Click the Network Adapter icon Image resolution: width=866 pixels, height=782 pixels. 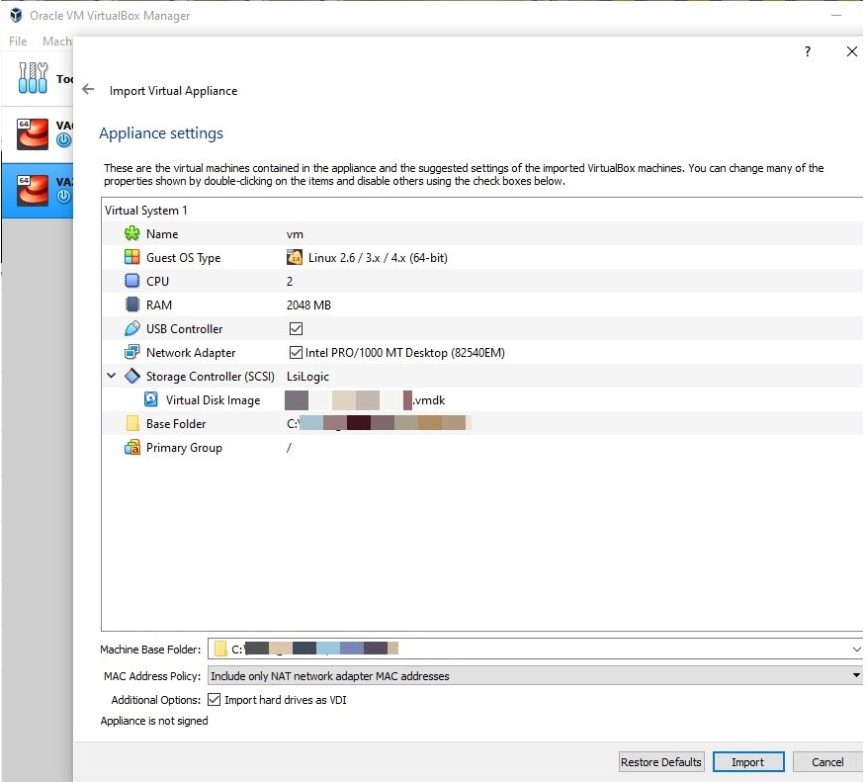(x=132, y=353)
